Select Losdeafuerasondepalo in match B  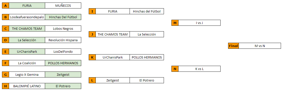pyautogui.click(x=27, y=17)
